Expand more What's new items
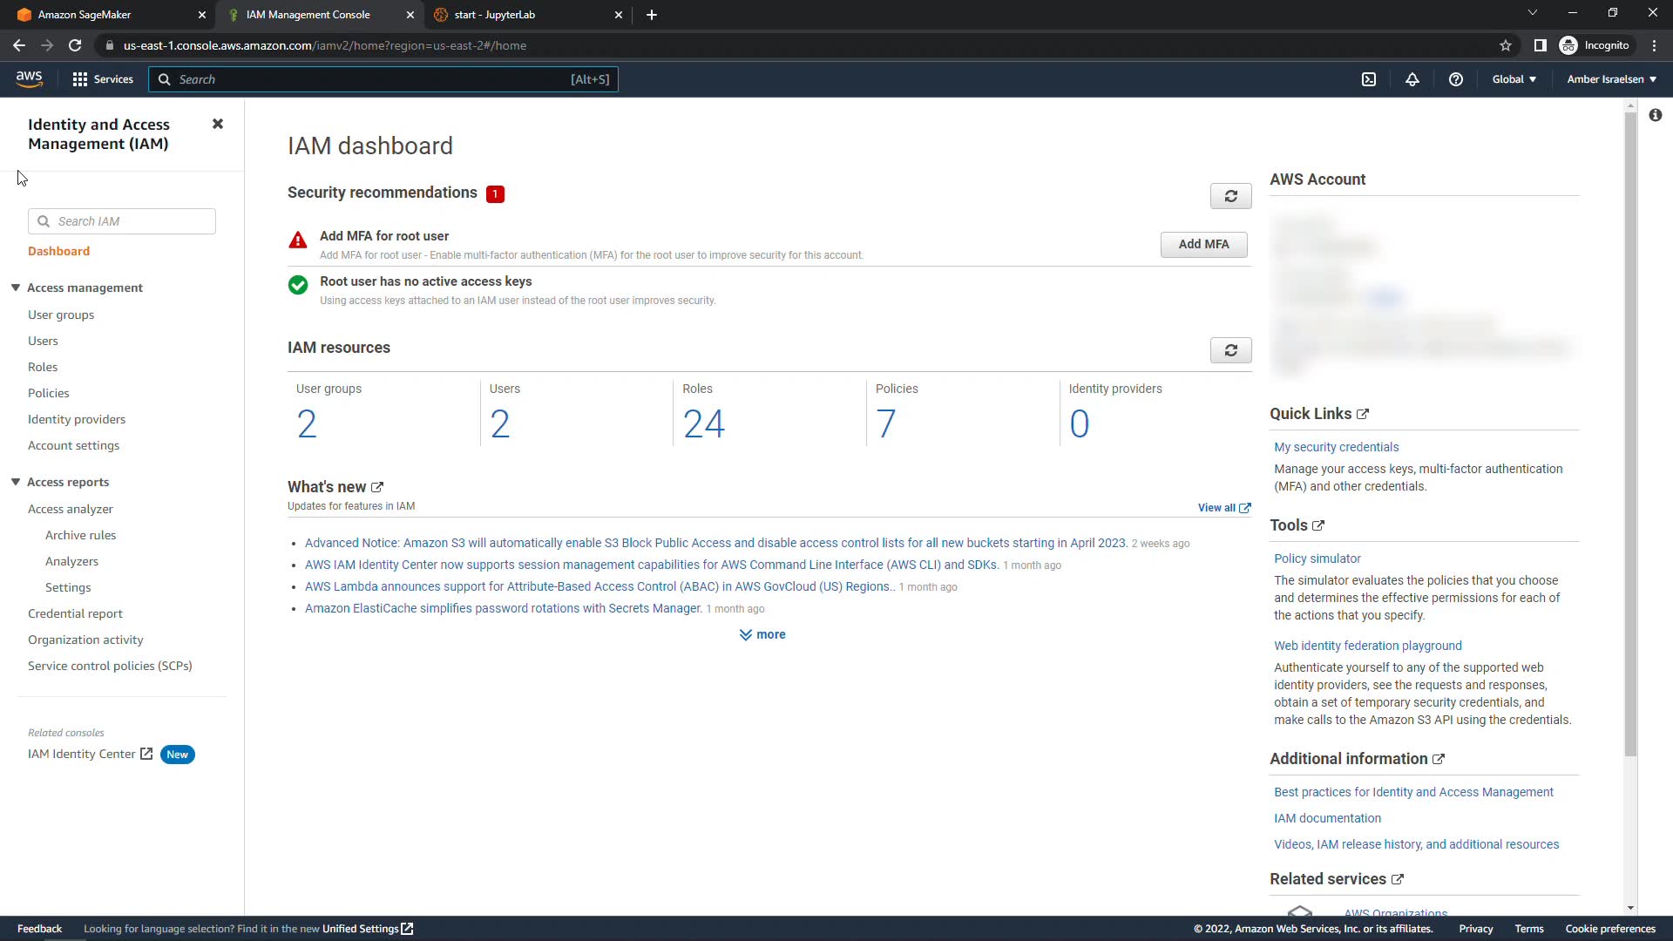1673x941 pixels. tap(762, 634)
